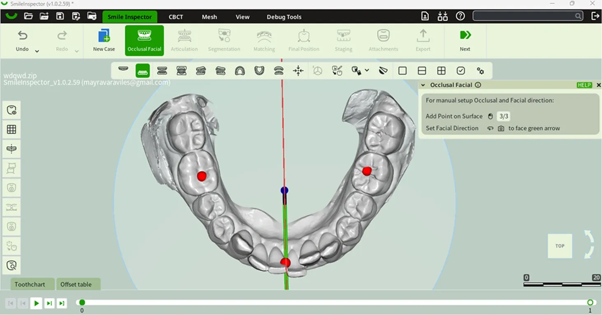Screen dimensions: 602x315
Task: Click the timeline end marker at 1
Action: pos(590,303)
